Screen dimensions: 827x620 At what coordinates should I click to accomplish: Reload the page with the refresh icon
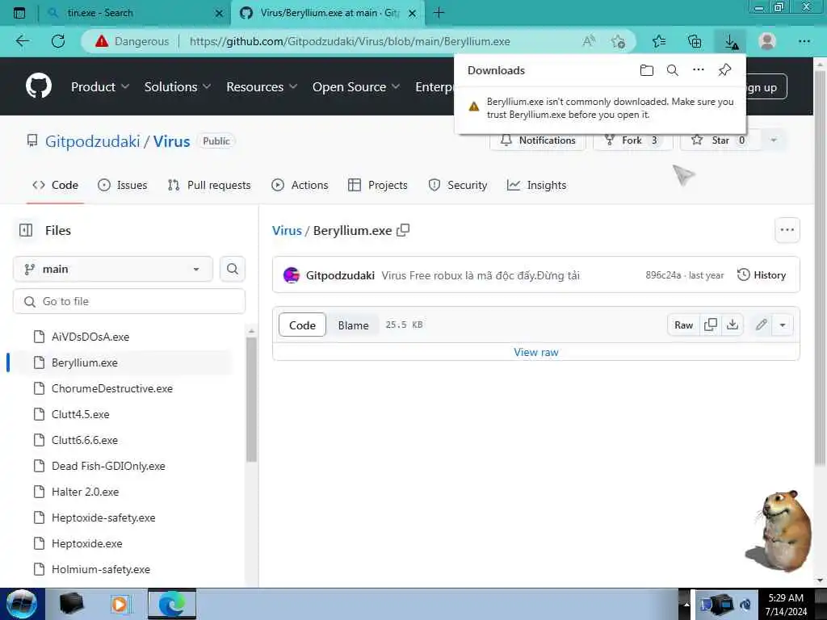click(x=58, y=41)
